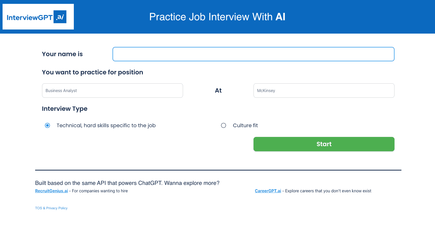Screen dimensions: 435x249
Task: Click the ChatGPT API description text
Action: (x=127, y=183)
